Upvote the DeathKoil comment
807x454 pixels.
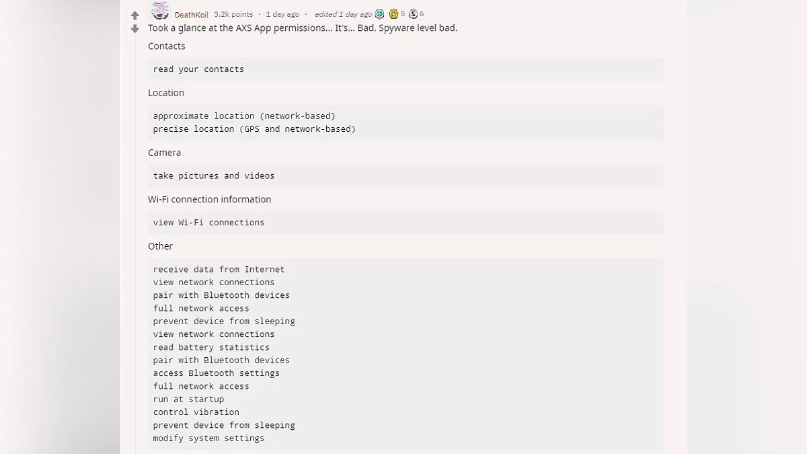[134, 15]
